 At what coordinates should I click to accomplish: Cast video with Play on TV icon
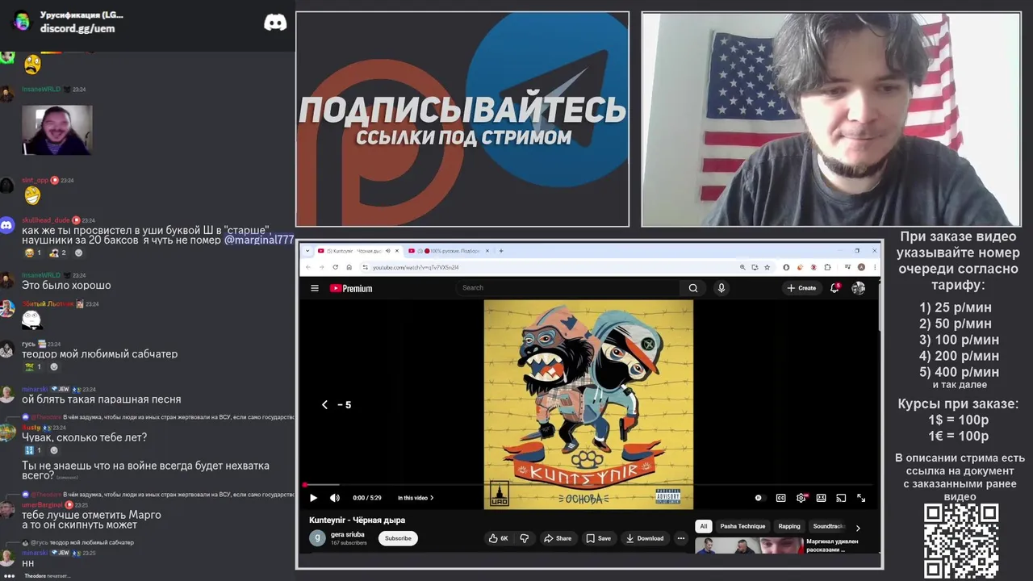click(x=840, y=498)
